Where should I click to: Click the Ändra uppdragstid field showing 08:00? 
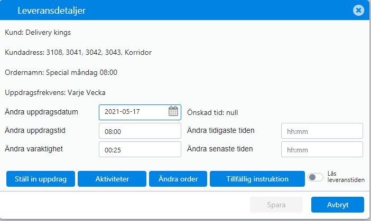click(140, 131)
